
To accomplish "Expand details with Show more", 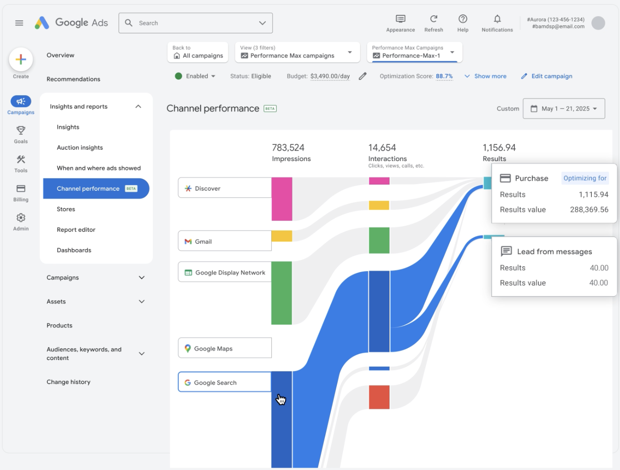I will pos(485,76).
